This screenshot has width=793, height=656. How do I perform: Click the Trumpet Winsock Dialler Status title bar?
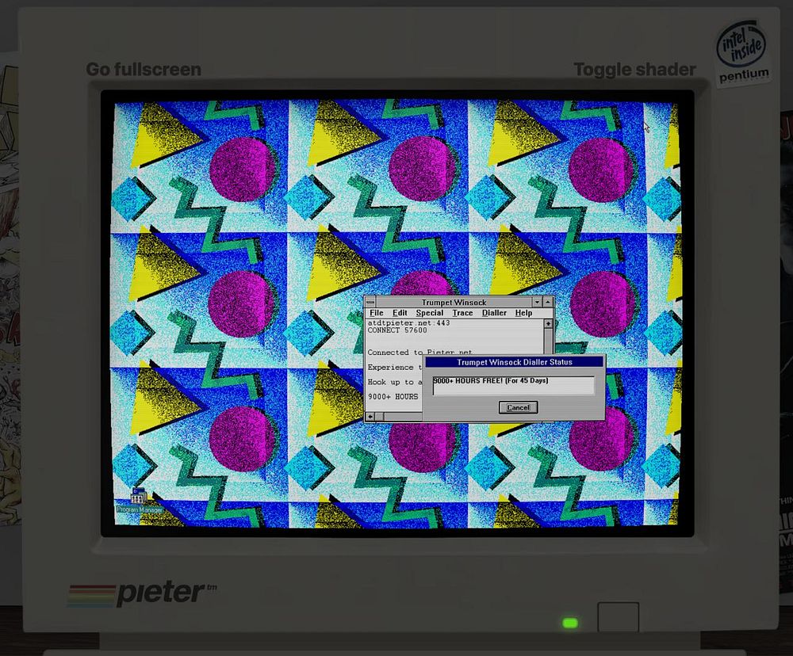(x=514, y=362)
